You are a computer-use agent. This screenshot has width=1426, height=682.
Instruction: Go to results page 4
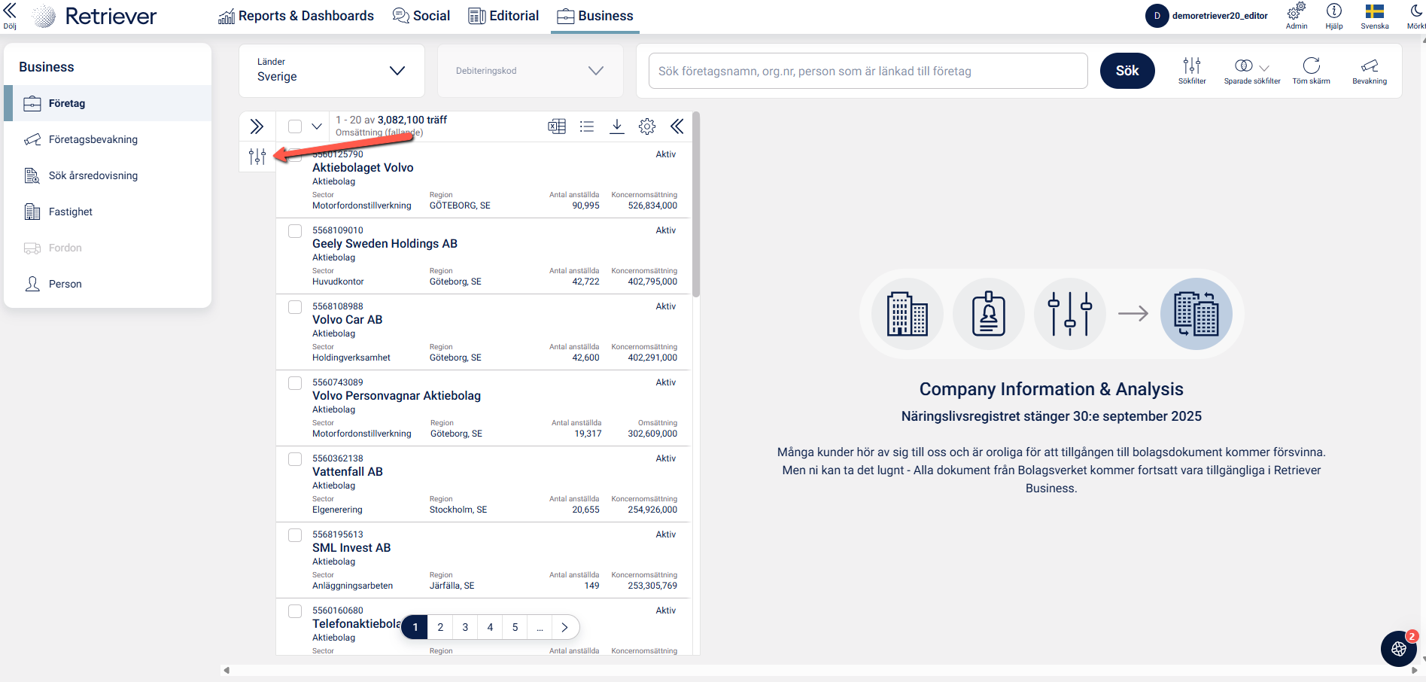click(x=490, y=627)
